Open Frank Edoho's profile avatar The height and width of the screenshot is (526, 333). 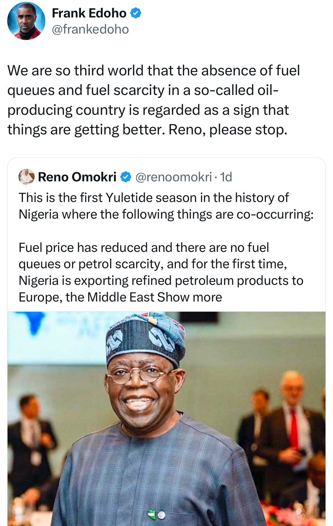pyautogui.click(x=26, y=21)
